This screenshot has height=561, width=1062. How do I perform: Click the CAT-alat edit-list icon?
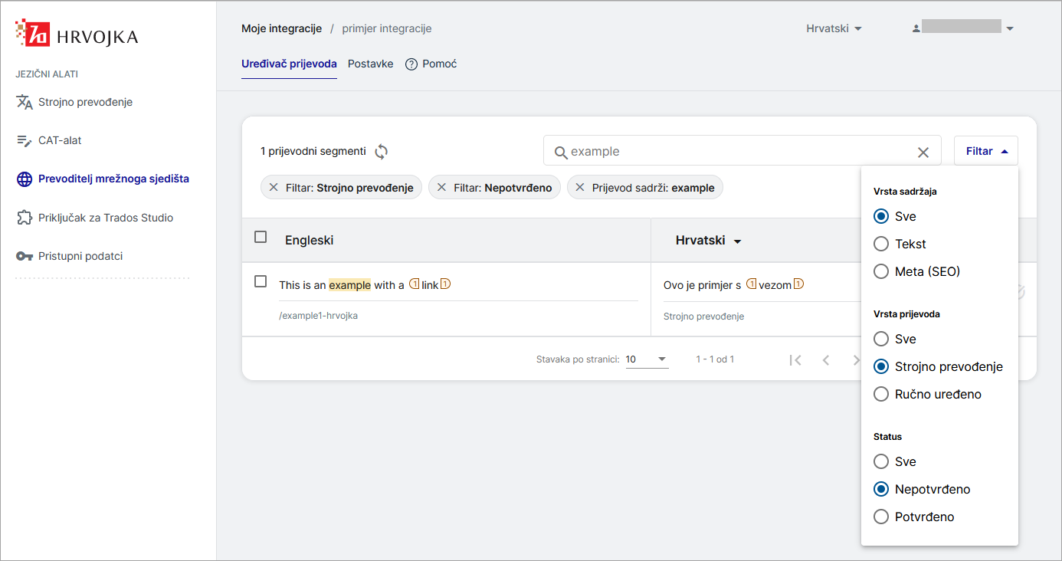(25, 141)
